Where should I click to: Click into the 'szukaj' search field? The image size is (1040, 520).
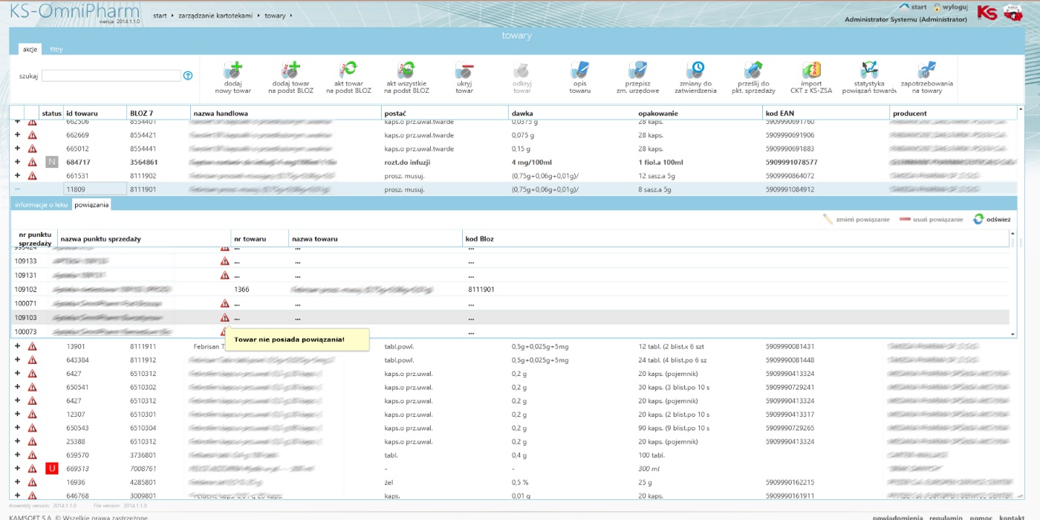[x=111, y=76]
